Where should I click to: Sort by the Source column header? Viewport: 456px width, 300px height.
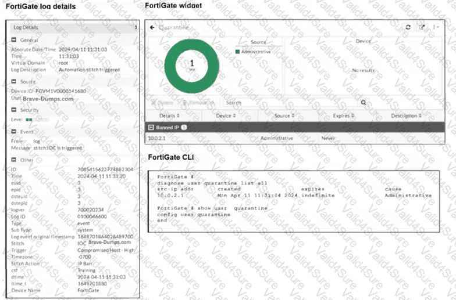(283, 116)
